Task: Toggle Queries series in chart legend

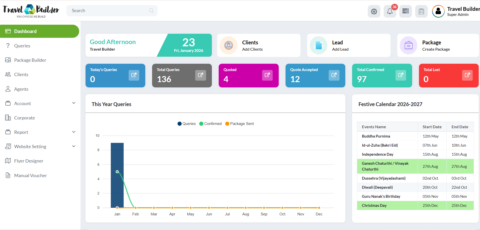Action: click(x=187, y=124)
